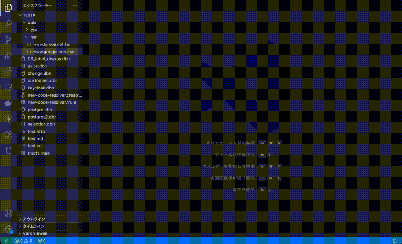Click the ports forwarded indicator in status bar
This screenshot has height=244, width=402.
pos(42,241)
